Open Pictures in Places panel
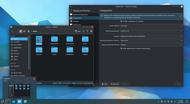 tap(19, 53)
